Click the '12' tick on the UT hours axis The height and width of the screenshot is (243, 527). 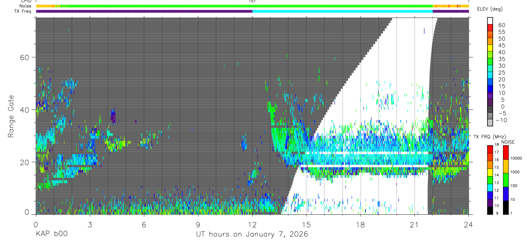[252, 224]
